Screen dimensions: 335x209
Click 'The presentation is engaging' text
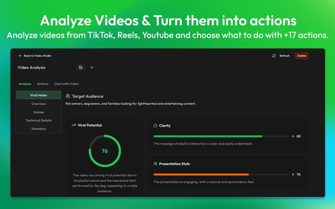[204, 182]
